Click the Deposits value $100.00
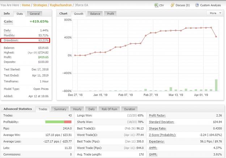The height and width of the screenshot is (158, 226). [x=43, y=62]
